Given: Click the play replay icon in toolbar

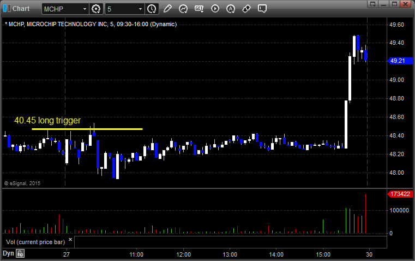Looking at the screenshot, I should pyautogui.click(x=215, y=9).
